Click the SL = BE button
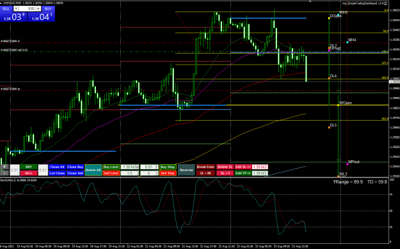 tap(205, 173)
